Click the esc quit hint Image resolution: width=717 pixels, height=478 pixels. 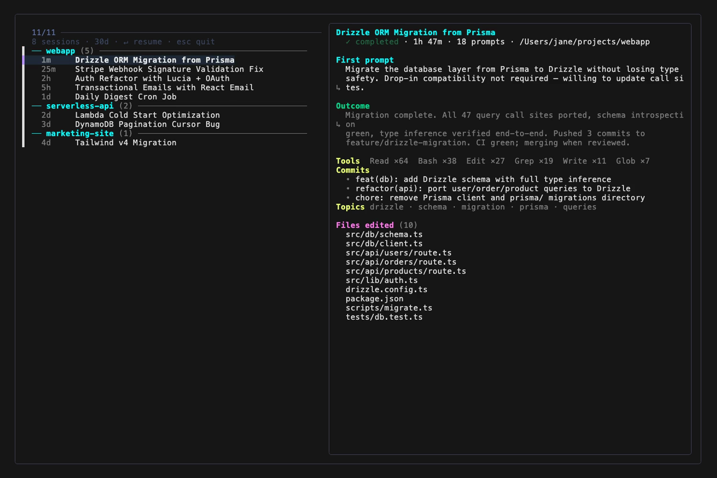[196, 42]
